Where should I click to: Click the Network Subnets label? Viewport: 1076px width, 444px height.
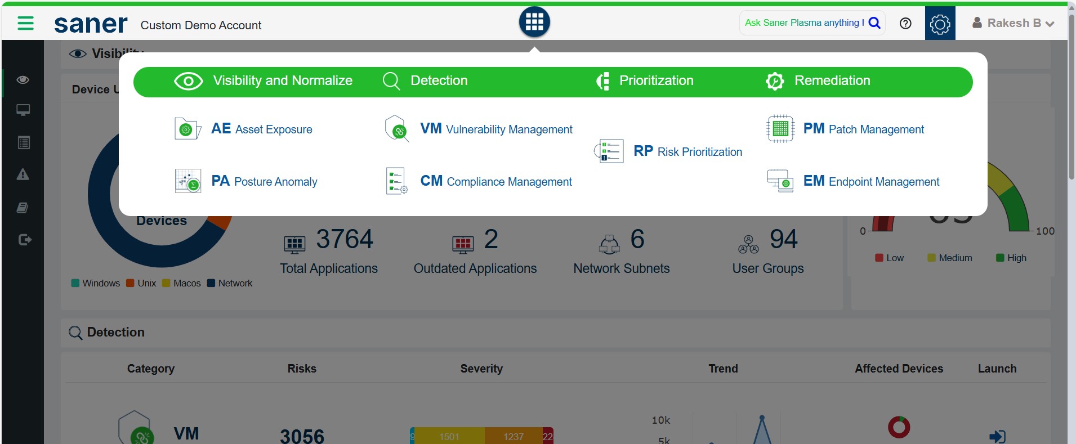click(x=622, y=268)
